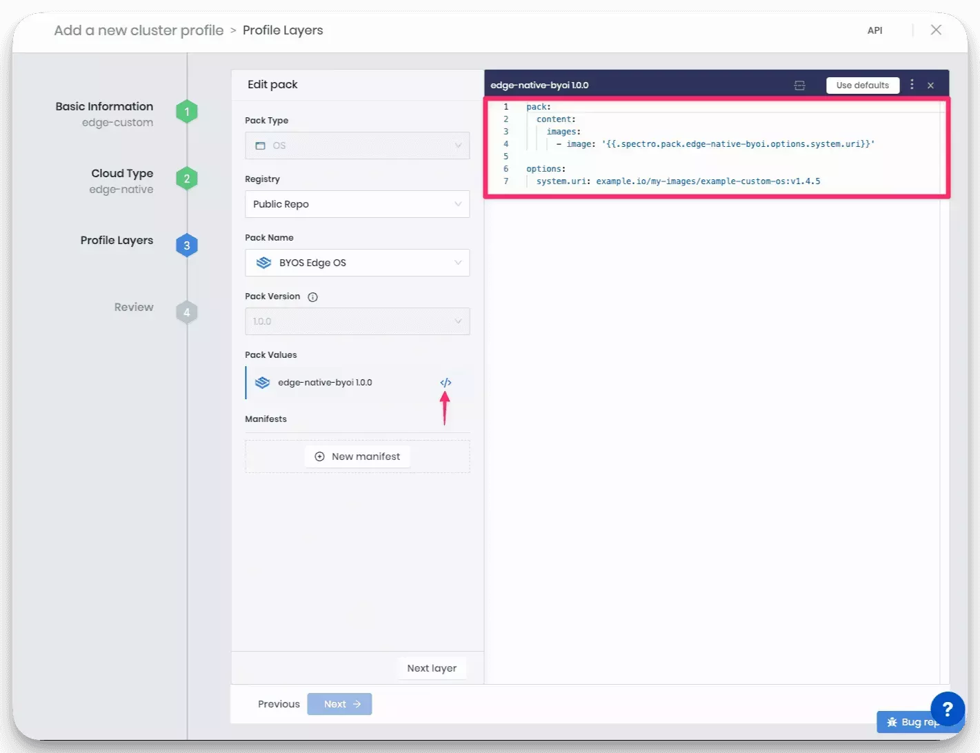Click the OS icon in the Pack Type field

tap(260, 145)
